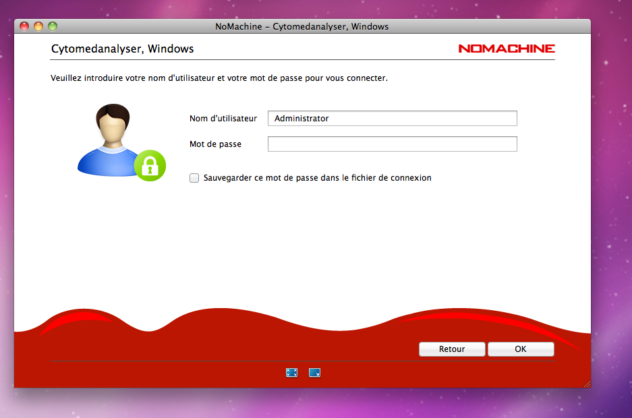Click the fullscreen icon in the bottom bar

[x=291, y=373]
